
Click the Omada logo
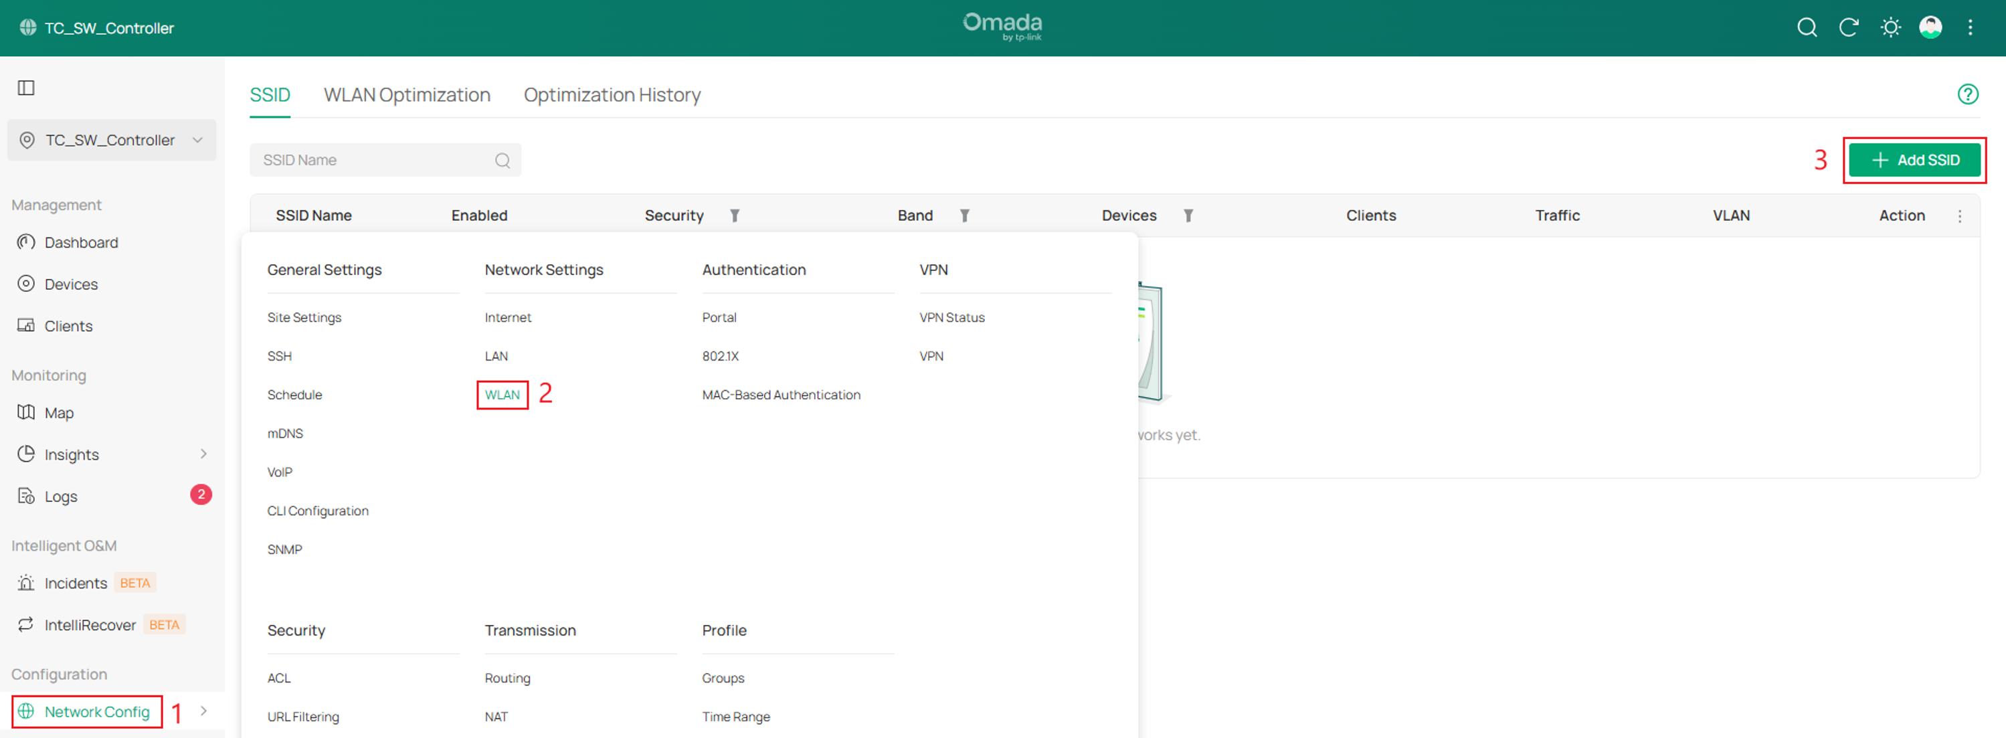[1002, 27]
